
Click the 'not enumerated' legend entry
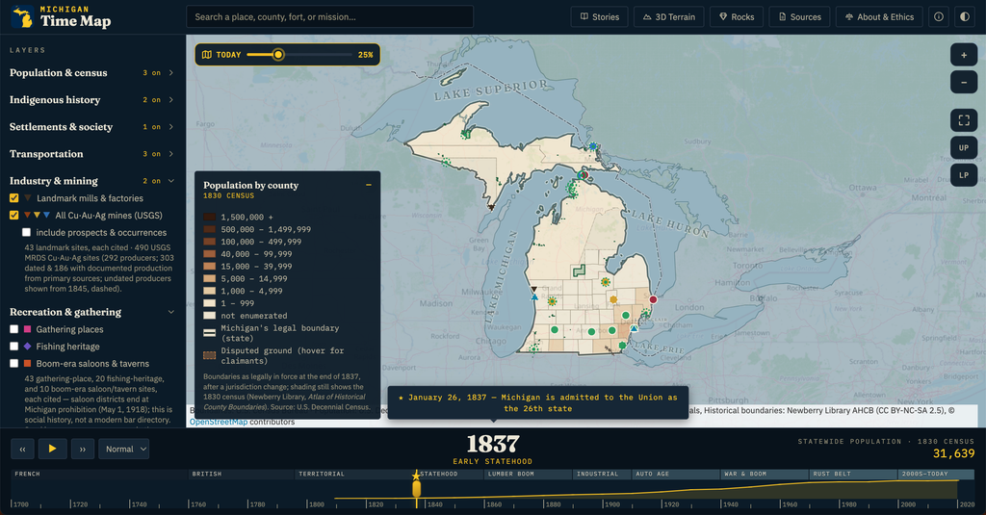pyautogui.click(x=253, y=316)
